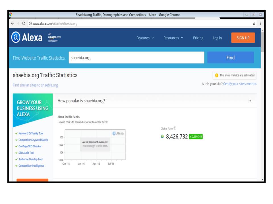Open On-Page SEO Checker link
The width and height of the screenshot is (273, 204).
(x=30, y=146)
